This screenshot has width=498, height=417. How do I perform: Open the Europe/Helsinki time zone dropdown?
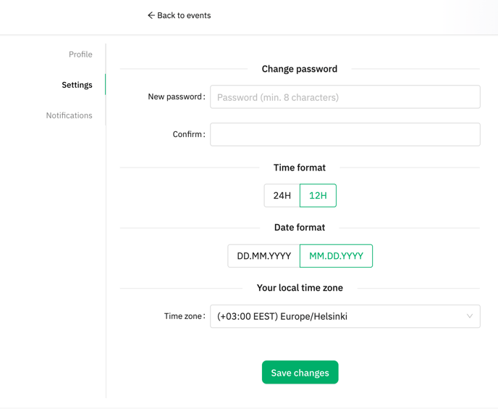tap(345, 316)
